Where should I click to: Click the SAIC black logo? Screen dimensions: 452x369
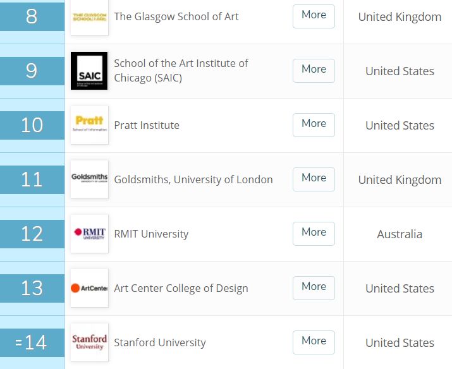[x=89, y=71]
